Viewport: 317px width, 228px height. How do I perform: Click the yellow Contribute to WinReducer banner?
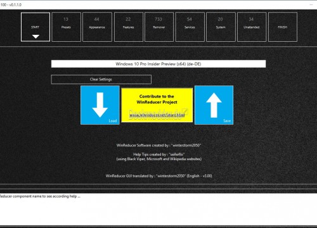pos(157,105)
